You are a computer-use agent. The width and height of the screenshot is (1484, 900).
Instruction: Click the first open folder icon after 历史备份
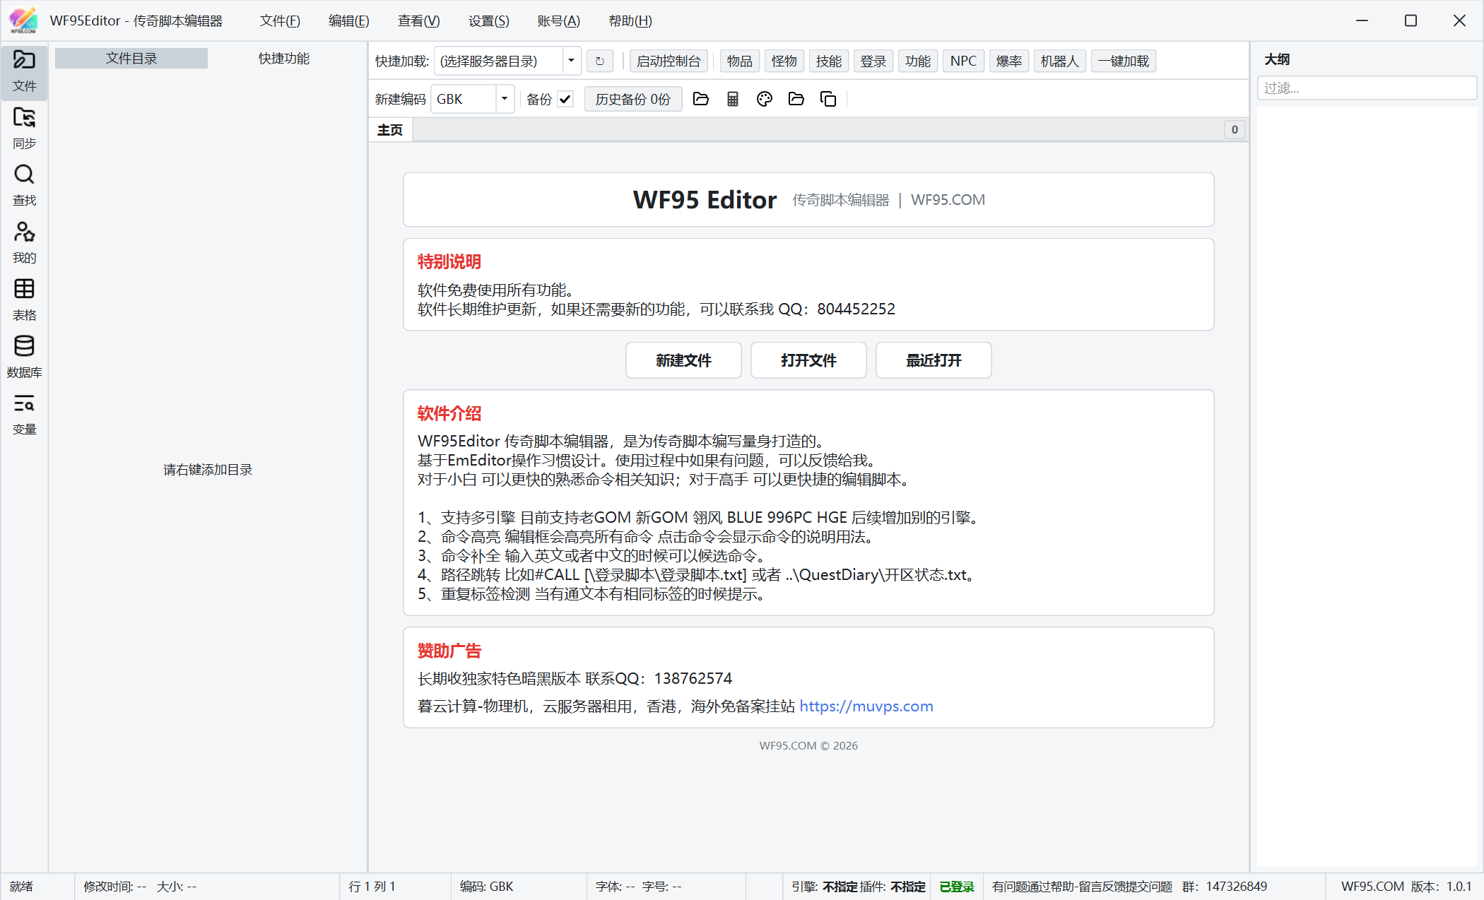(x=700, y=99)
